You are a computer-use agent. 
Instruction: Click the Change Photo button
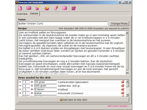[119, 24]
